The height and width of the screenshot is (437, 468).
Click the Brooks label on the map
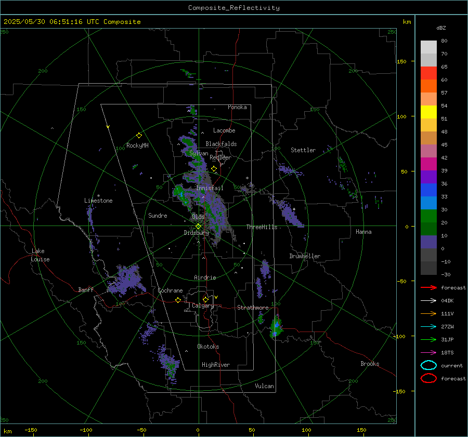[x=370, y=364]
